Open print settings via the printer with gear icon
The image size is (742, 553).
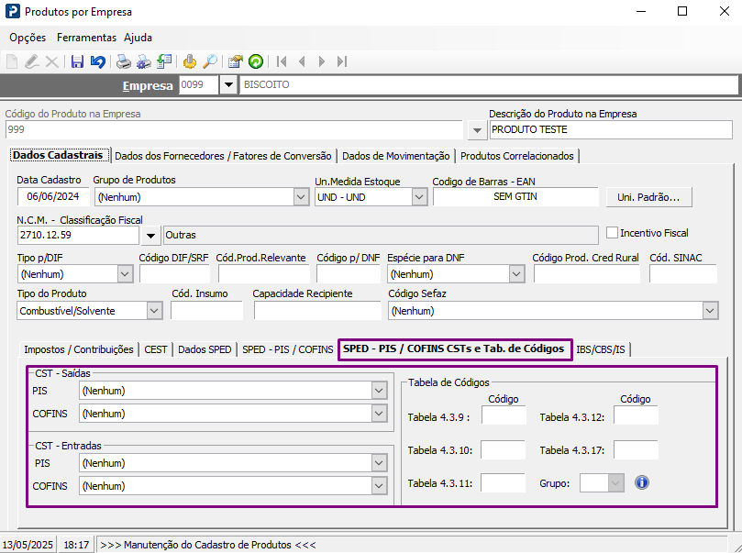click(144, 61)
